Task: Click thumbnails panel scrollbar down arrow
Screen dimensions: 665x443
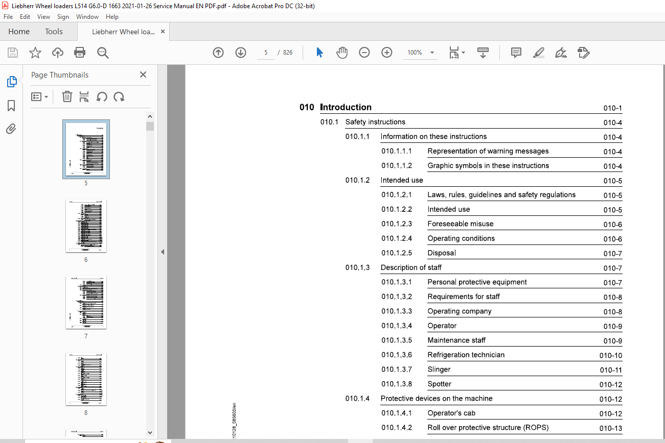Action: (150, 433)
